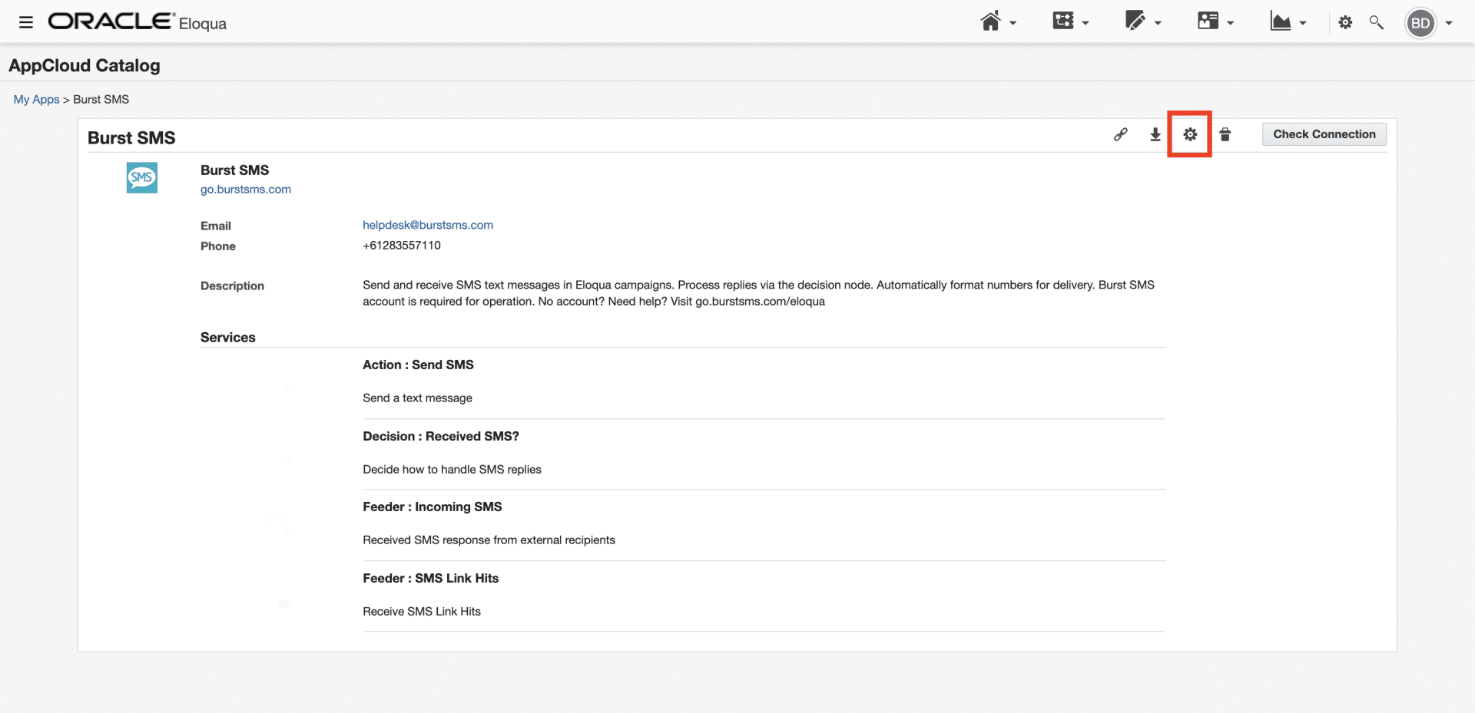Viewport: 1475px width, 713px height.
Task: Expand the dropdown arrow beside Audience icon
Action: tap(1230, 23)
